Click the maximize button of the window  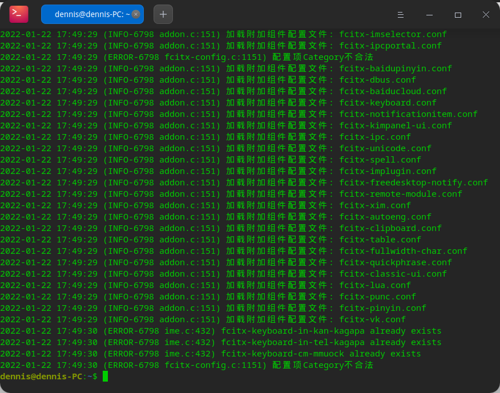coord(458,15)
